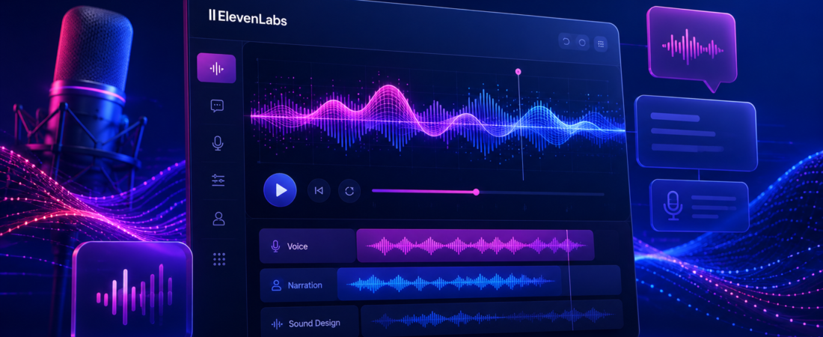Click the unfilled part of progress bar
The image size is (823, 337).
542,193
